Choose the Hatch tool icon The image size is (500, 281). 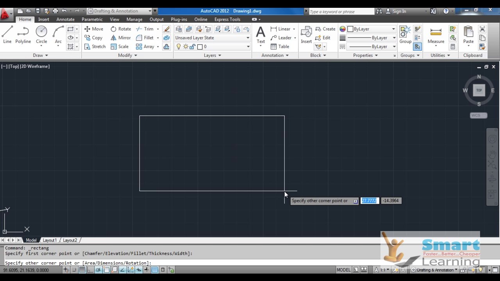[70, 46]
